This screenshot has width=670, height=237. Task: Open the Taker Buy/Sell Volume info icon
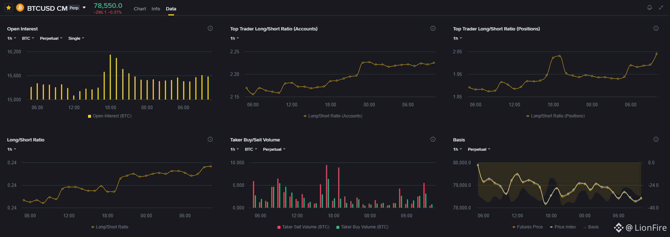tap(433, 139)
